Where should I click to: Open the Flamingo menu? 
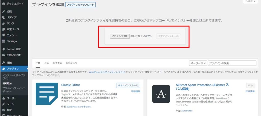[12, 41]
